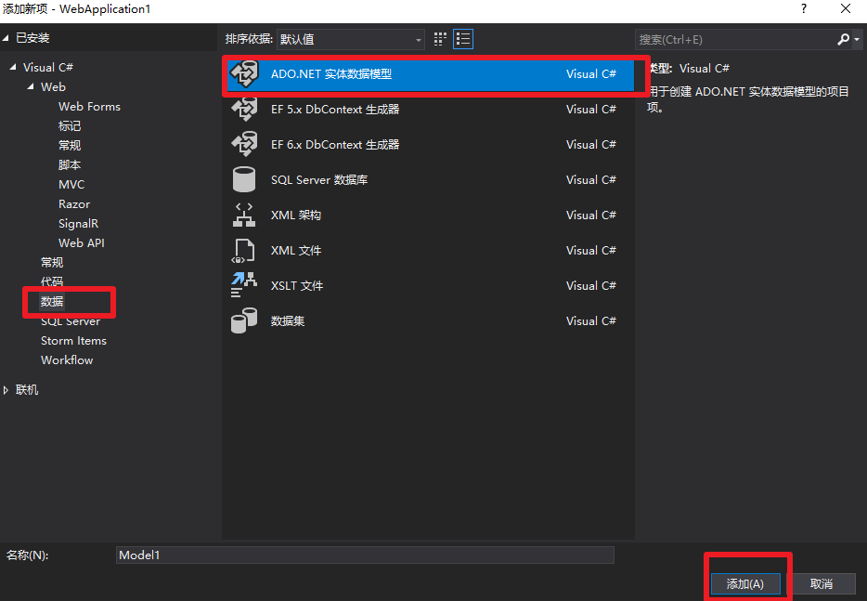The width and height of the screenshot is (867, 601).
Task: Expand the 联机 section
Action: [6, 390]
